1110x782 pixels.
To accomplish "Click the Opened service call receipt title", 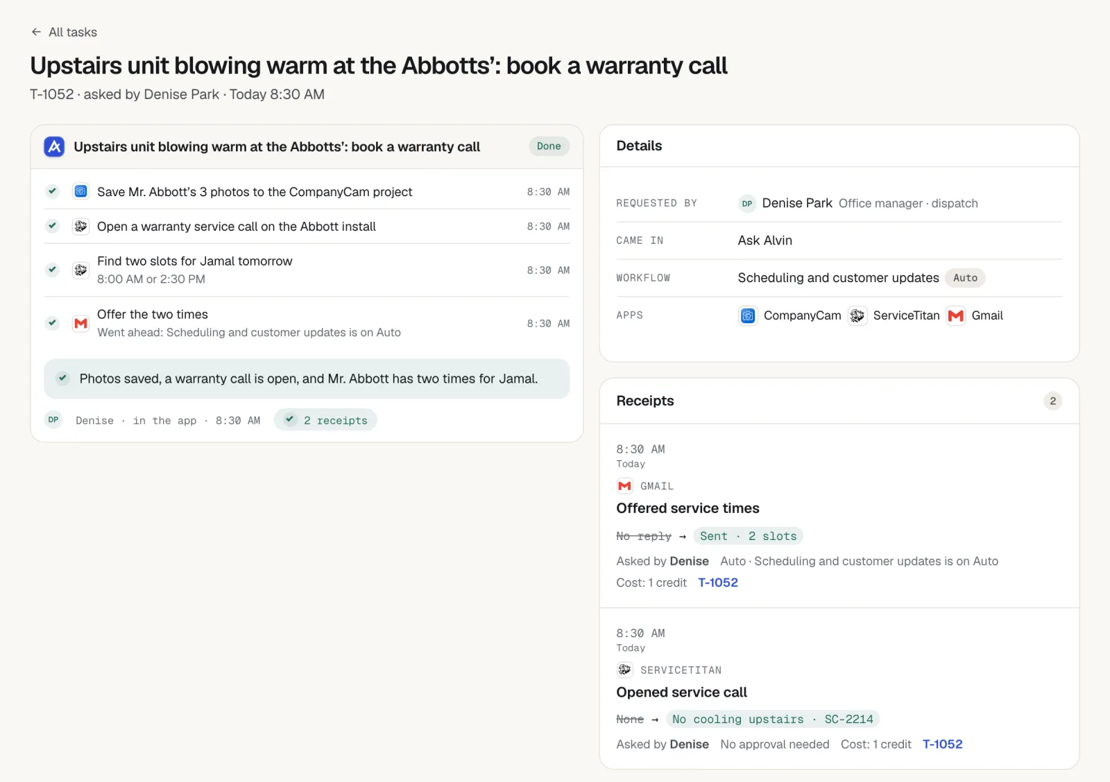I will pyautogui.click(x=681, y=693).
